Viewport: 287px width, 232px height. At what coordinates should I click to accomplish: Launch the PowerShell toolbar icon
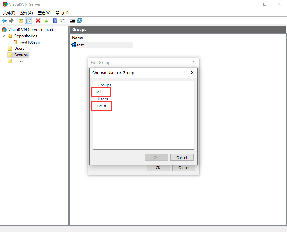pyautogui.click(x=80, y=20)
